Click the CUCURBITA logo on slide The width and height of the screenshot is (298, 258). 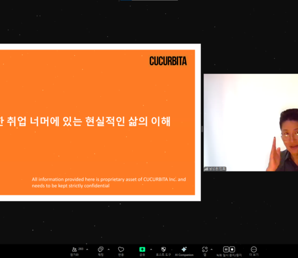pyautogui.click(x=168, y=61)
